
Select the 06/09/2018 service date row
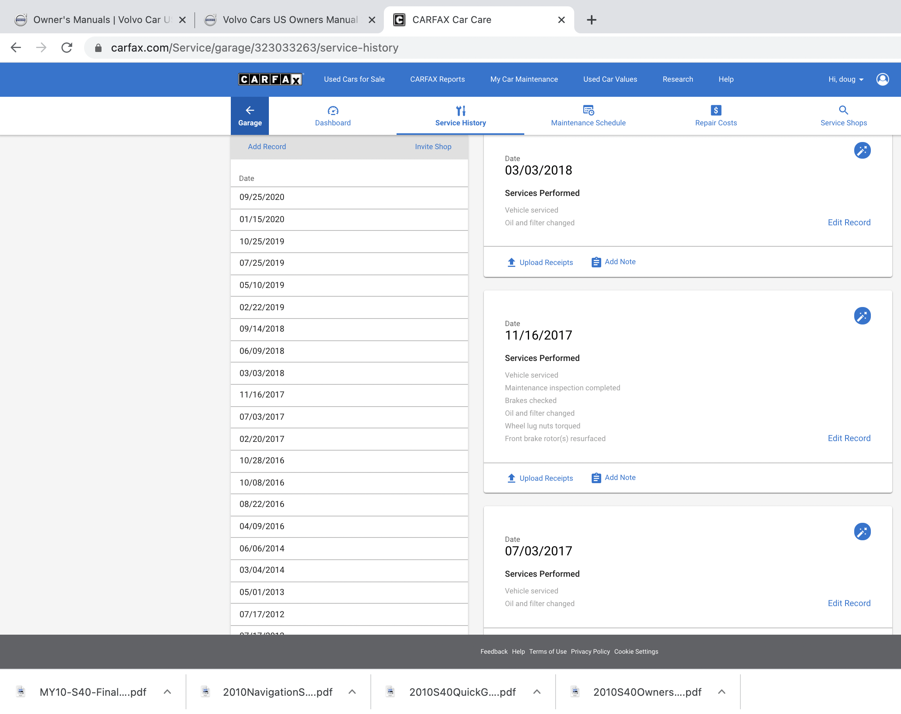(x=349, y=351)
